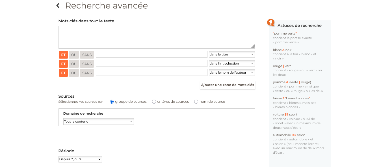Select OU operator in the auteur row
Image resolution: width=381 pixels, height=167 pixels.
[x=74, y=73]
